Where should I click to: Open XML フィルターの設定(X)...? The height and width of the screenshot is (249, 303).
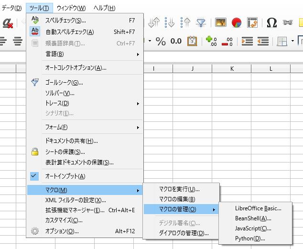(85, 200)
